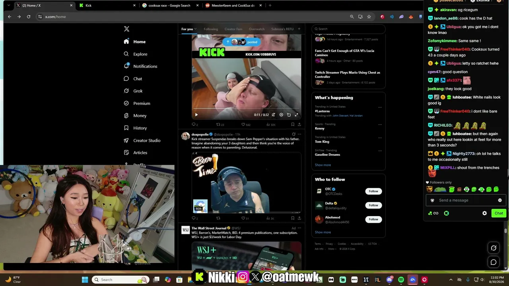Bookmark doxpopolie's post
The height and width of the screenshot is (286, 509).
293,218
